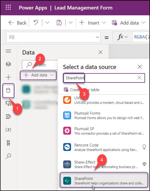150x191 pixels.
Task: Click the Power Apps header label
Action: pyautogui.click(x=33, y=8)
